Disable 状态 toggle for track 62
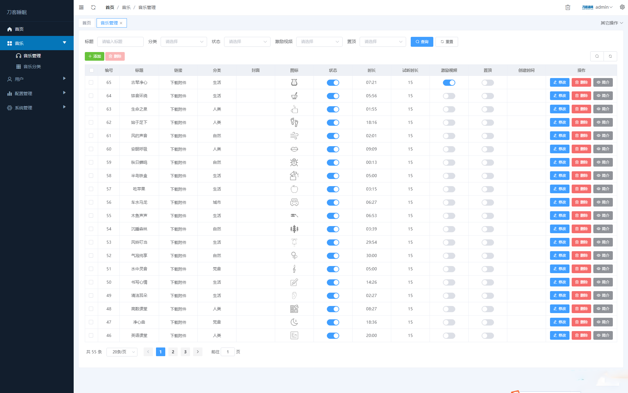Screen dimensions: 628x393 (333, 122)
